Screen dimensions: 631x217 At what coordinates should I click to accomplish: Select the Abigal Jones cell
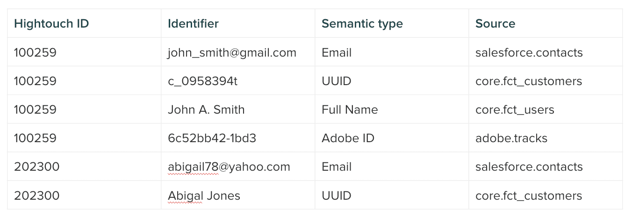pyautogui.click(x=204, y=195)
